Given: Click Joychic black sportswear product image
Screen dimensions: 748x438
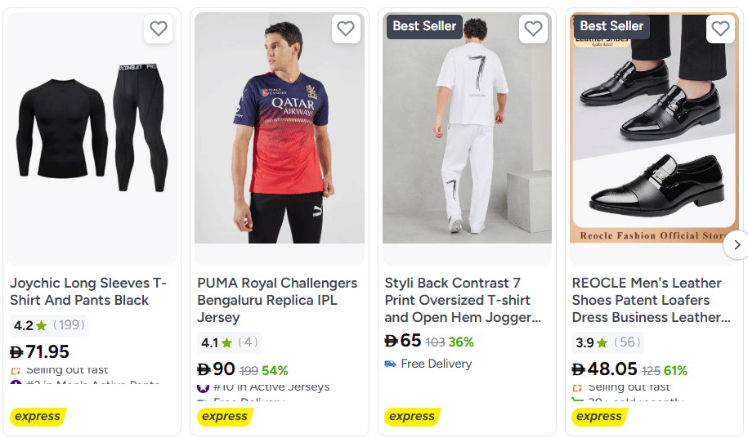Looking at the screenshot, I should coord(92,135).
